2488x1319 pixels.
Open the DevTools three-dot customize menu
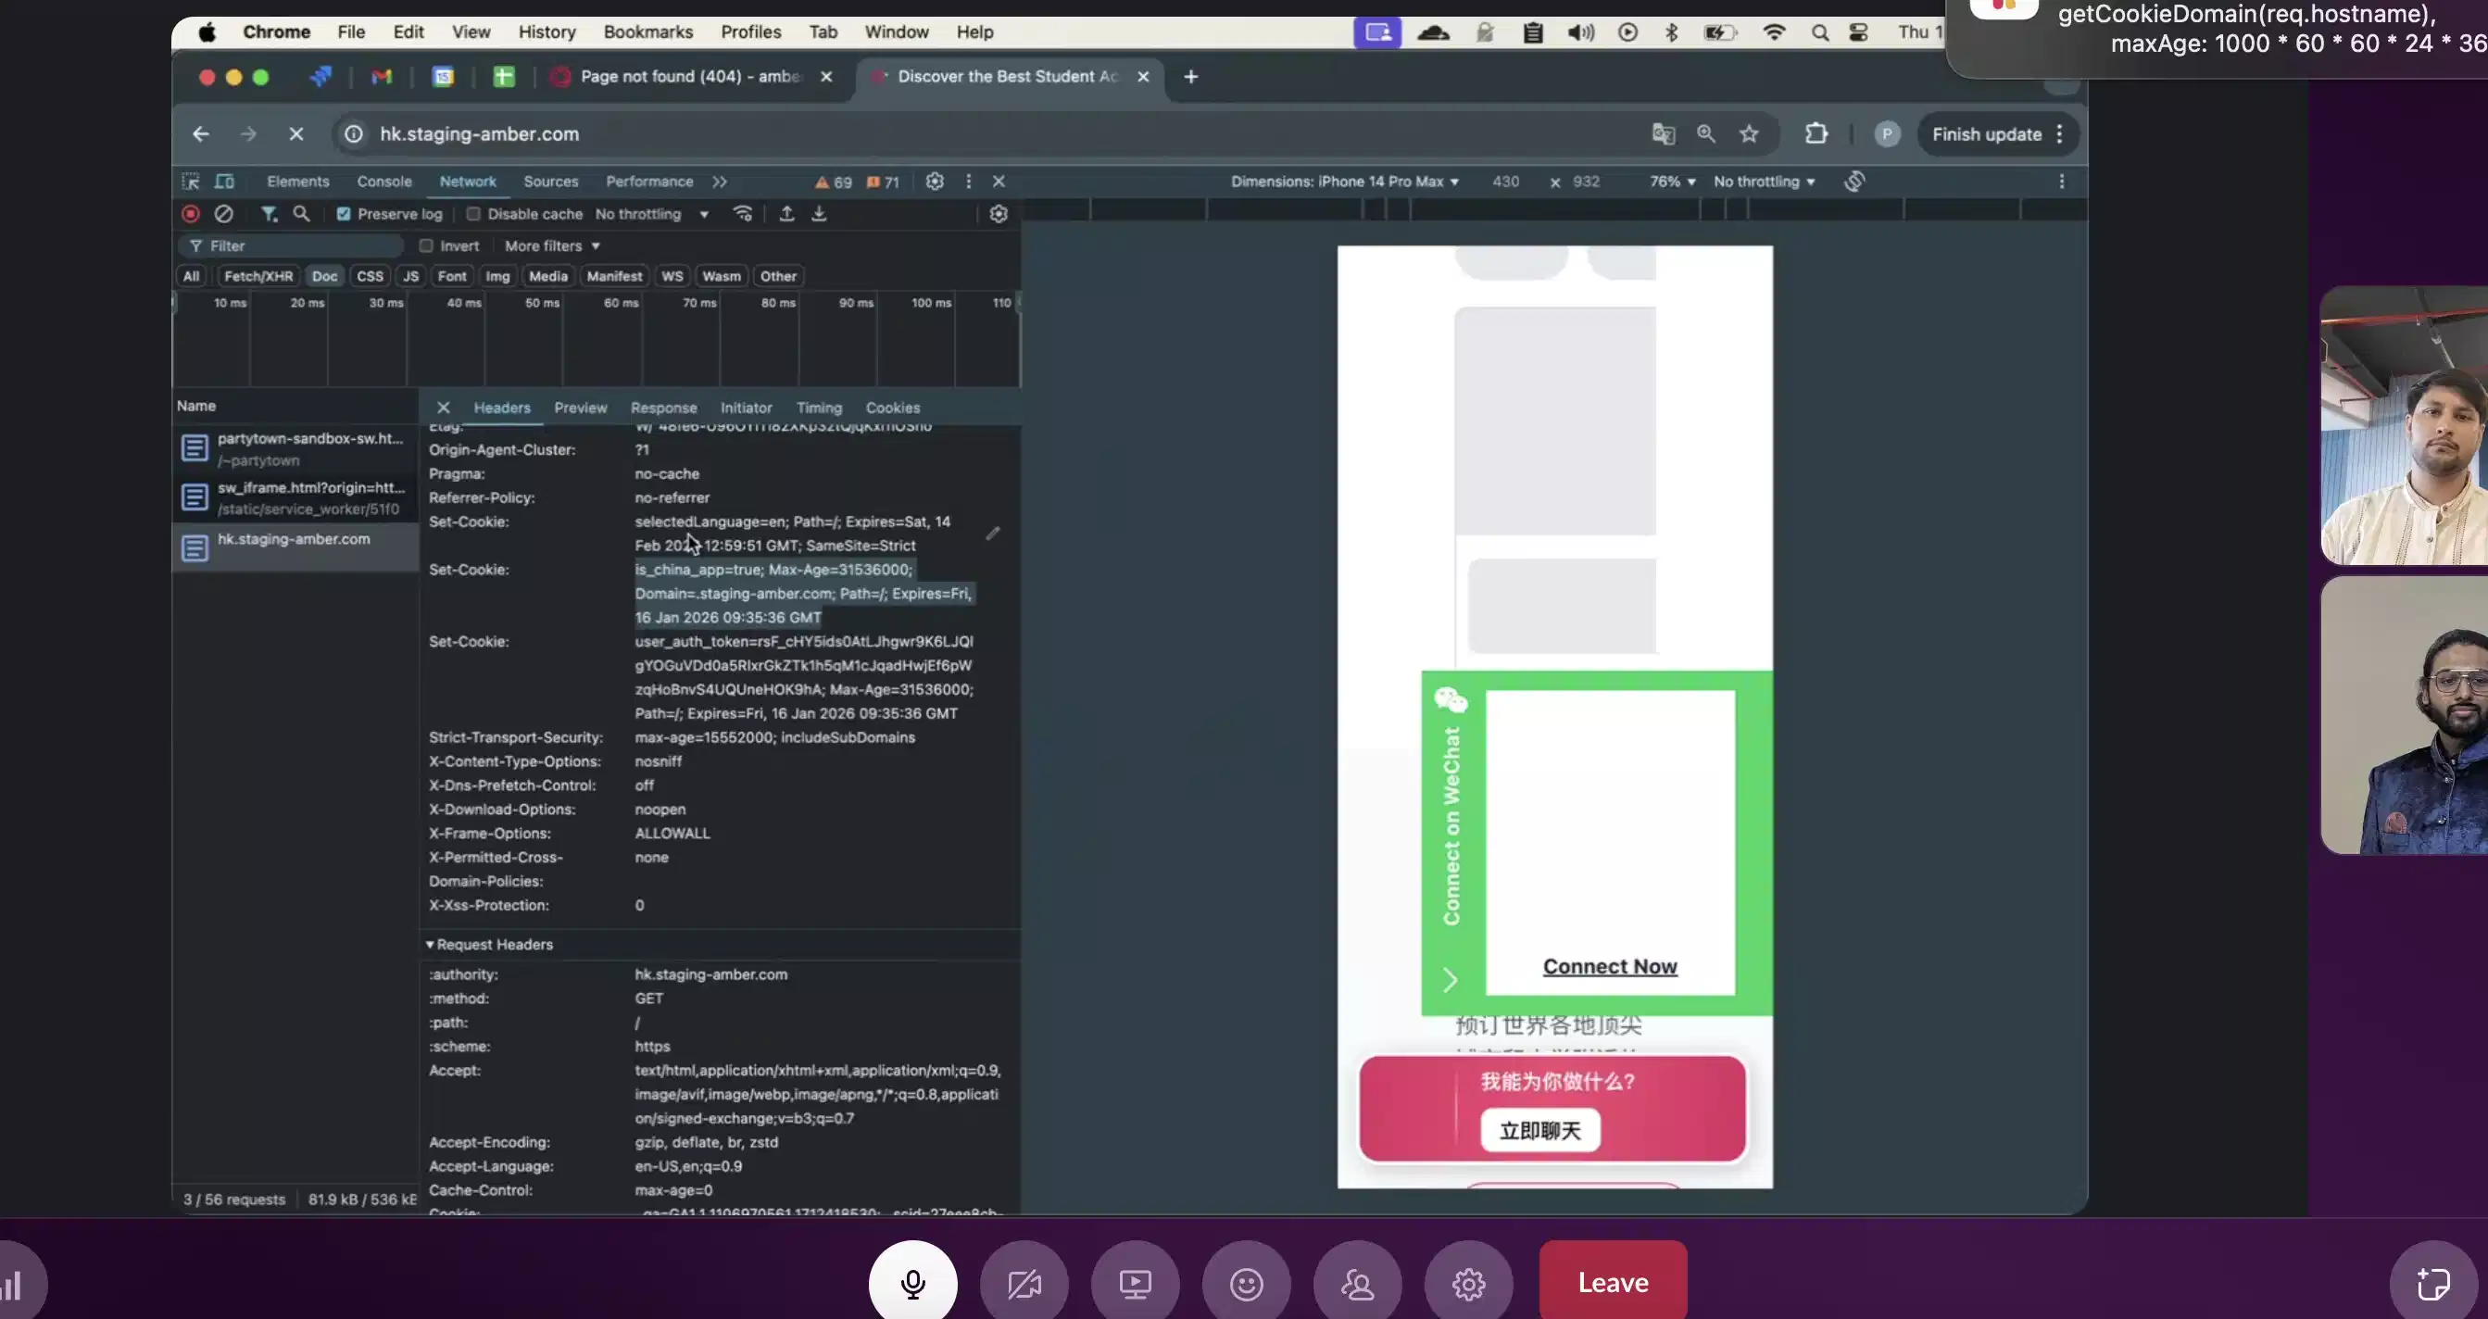click(x=968, y=182)
